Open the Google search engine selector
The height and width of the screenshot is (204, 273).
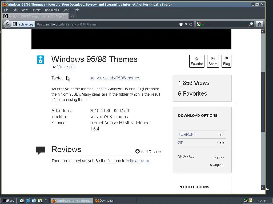coord(200,24)
